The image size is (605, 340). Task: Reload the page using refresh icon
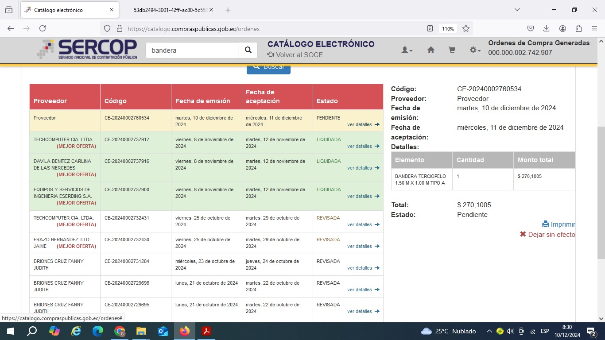pos(43,29)
